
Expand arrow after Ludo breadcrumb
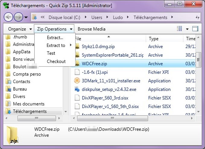128,17
